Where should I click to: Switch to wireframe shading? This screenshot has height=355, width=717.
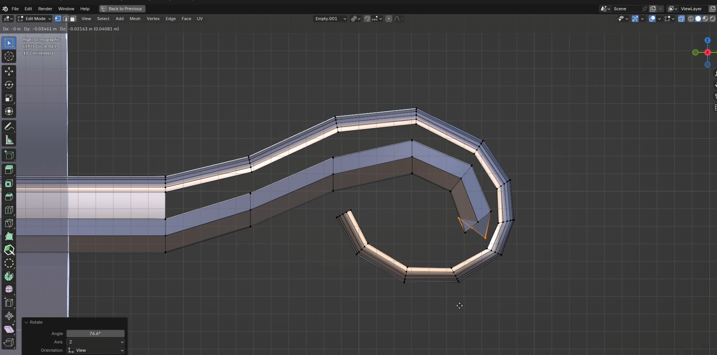click(691, 19)
